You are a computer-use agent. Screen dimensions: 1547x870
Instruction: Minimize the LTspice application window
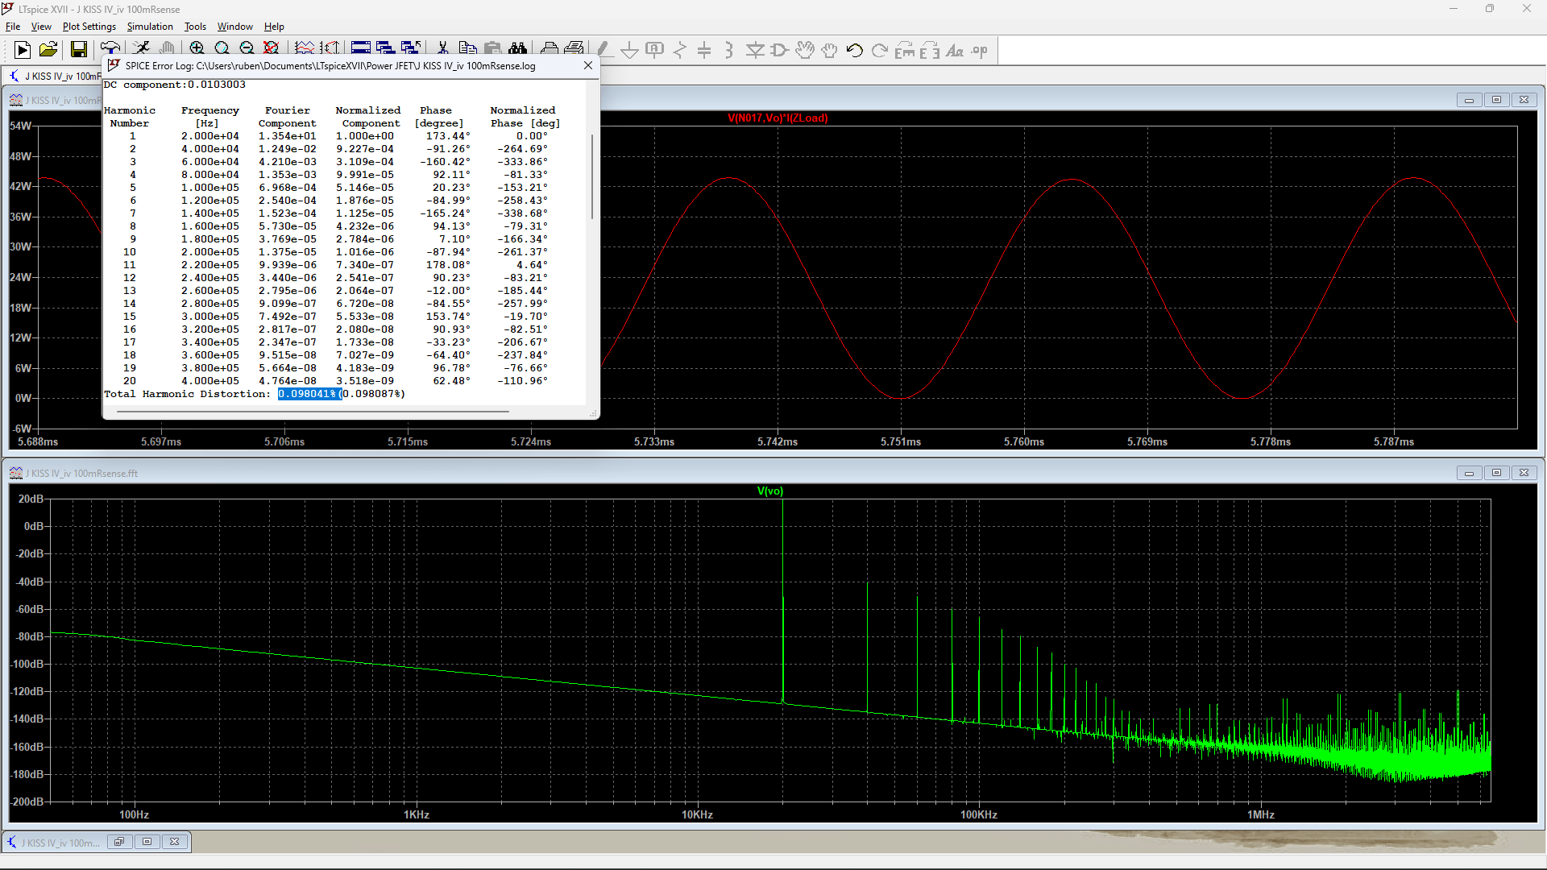[1454, 9]
